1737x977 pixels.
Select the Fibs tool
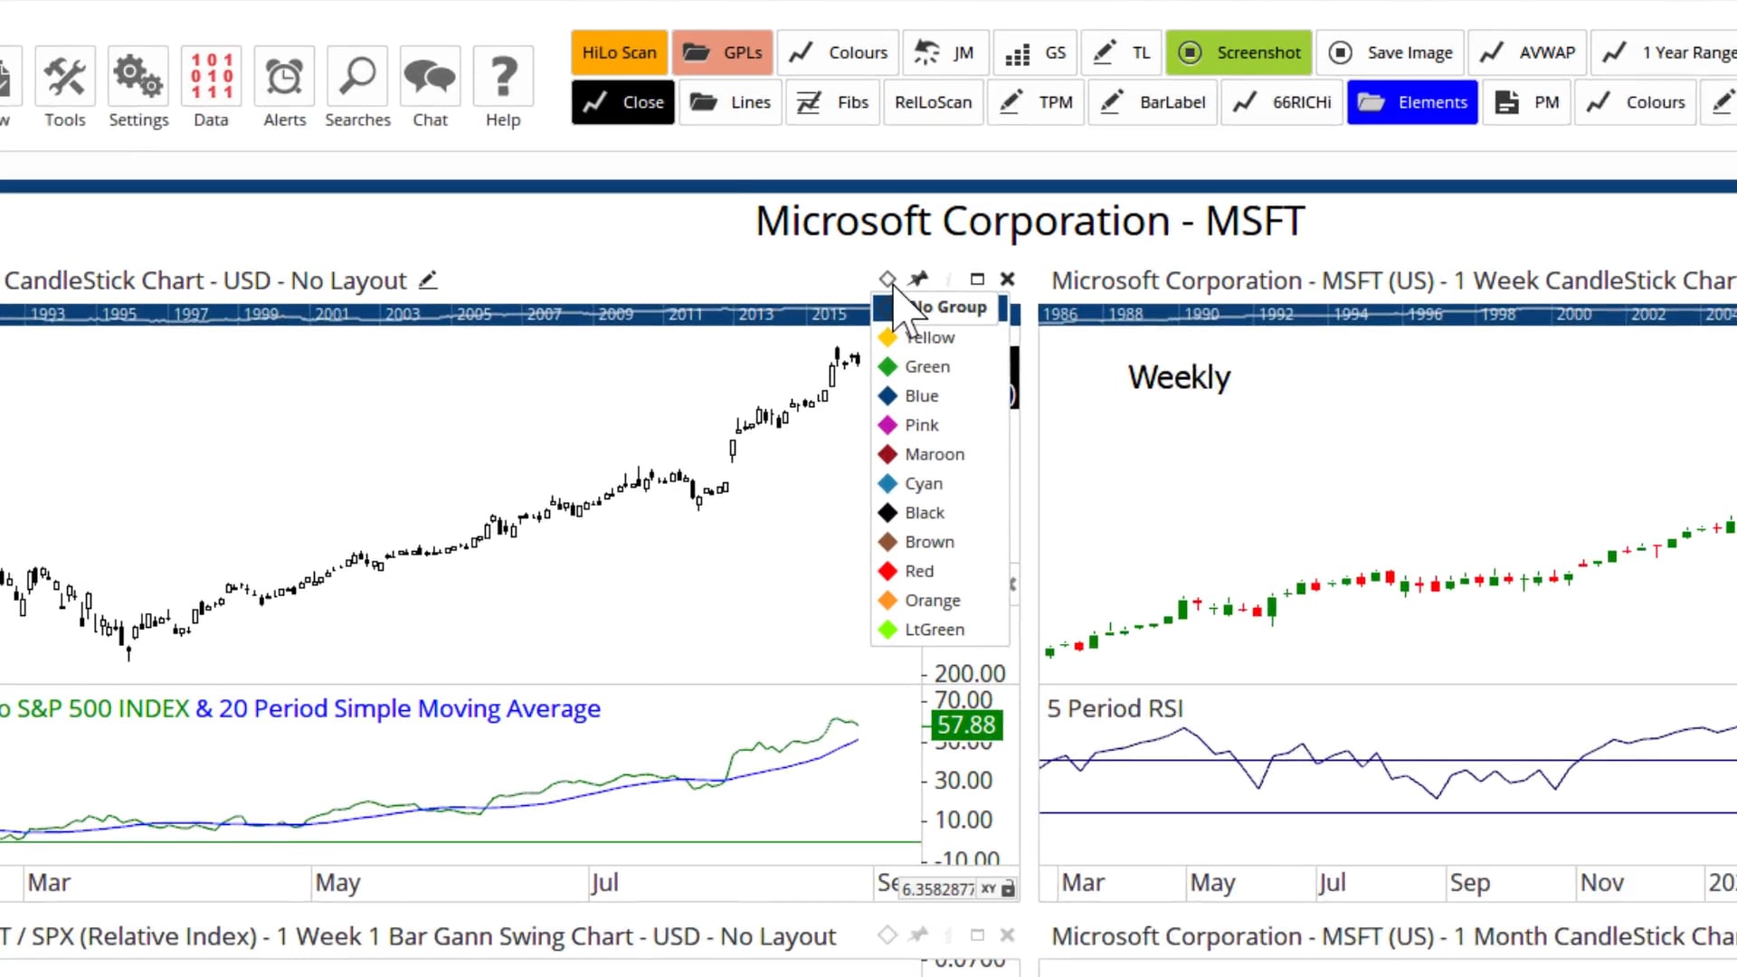click(x=832, y=102)
